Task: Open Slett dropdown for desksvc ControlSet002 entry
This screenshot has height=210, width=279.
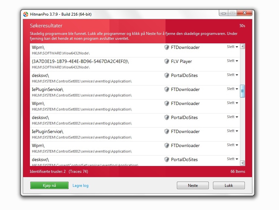Action: click(x=232, y=117)
